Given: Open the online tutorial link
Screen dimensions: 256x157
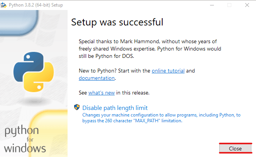Looking at the screenshot, I should click(168, 71).
